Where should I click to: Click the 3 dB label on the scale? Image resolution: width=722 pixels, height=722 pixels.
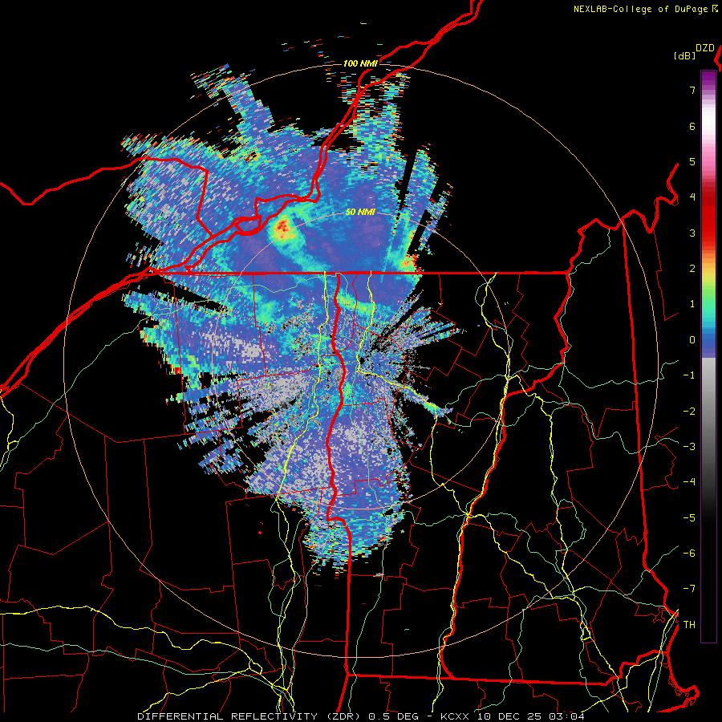(x=692, y=233)
